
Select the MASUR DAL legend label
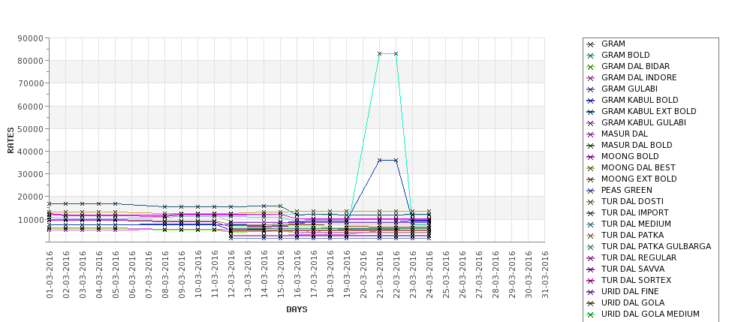624,134
